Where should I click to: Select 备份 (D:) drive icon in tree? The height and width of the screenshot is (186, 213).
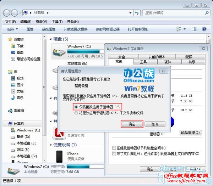13,137
